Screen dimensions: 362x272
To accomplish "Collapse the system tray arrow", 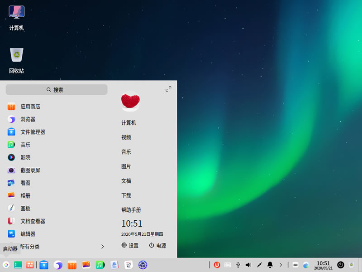I will [281, 265].
